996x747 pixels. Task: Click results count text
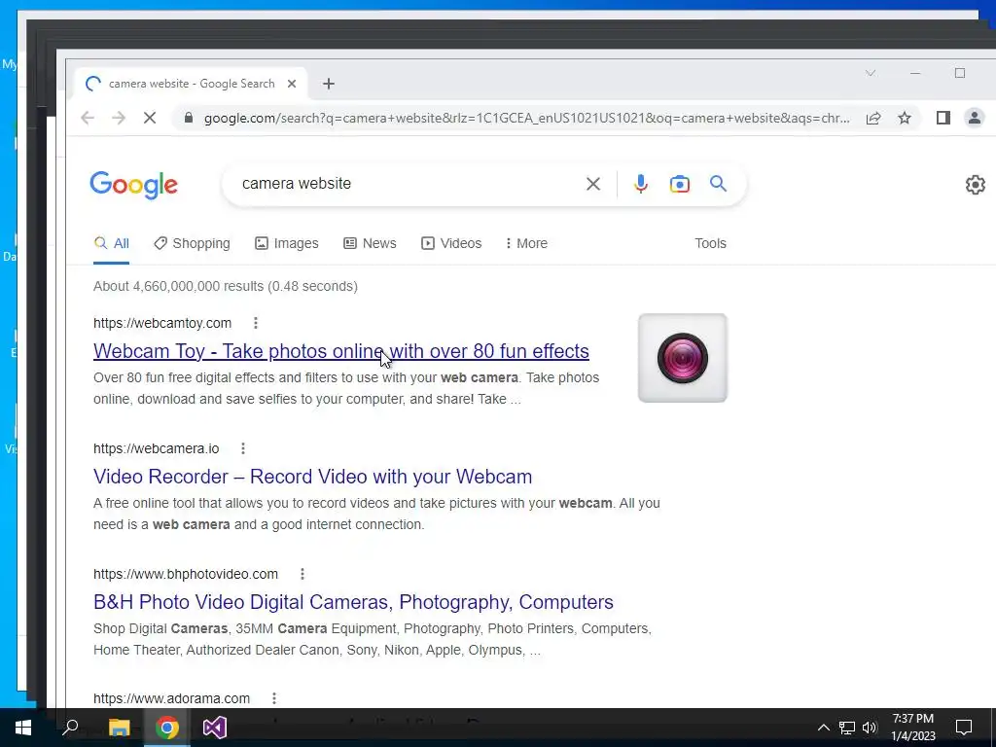click(x=226, y=287)
